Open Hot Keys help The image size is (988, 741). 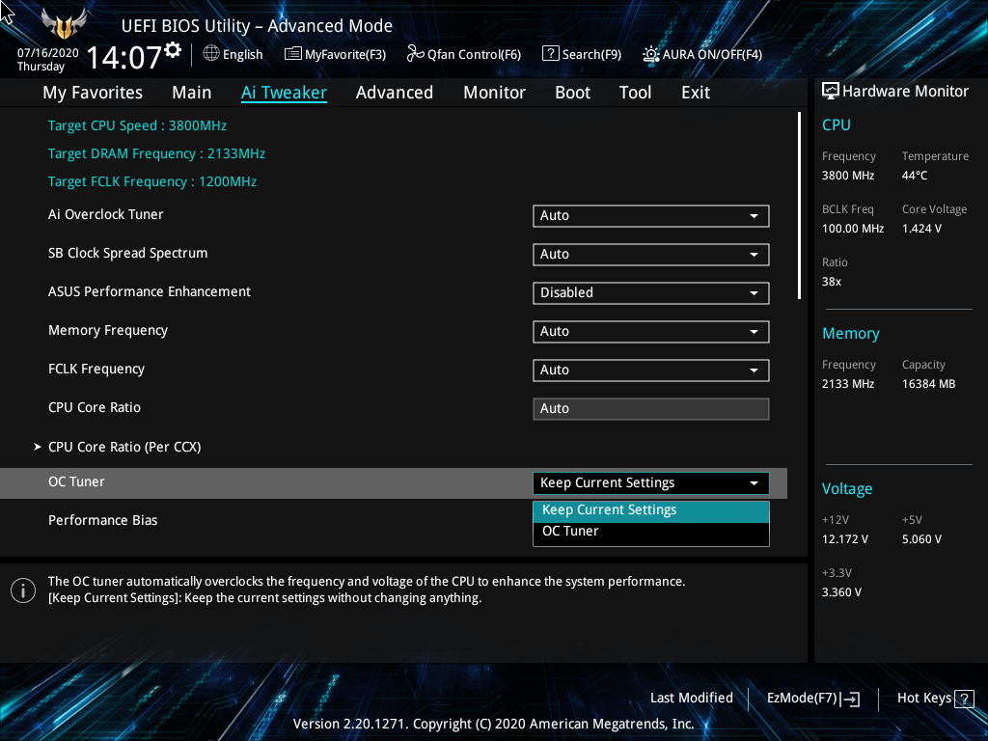pyautogui.click(x=935, y=699)
